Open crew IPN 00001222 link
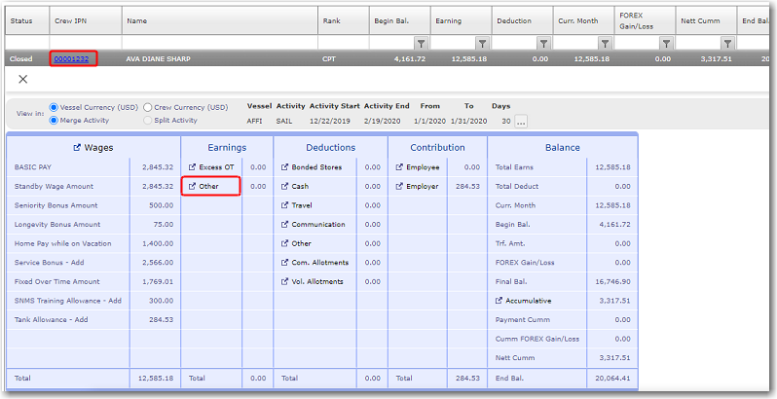The image size is (777, 399). point(74,59)
